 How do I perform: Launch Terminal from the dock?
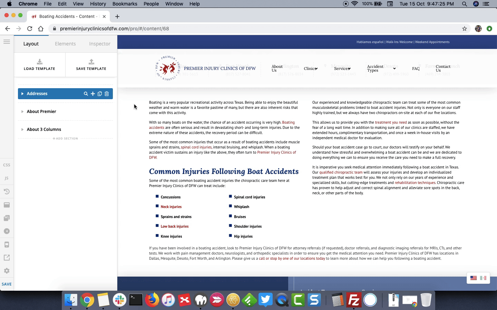[136, 300]
